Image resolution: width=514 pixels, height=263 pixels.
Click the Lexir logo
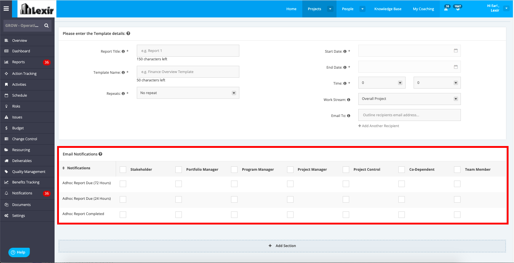tap(37, 9)
